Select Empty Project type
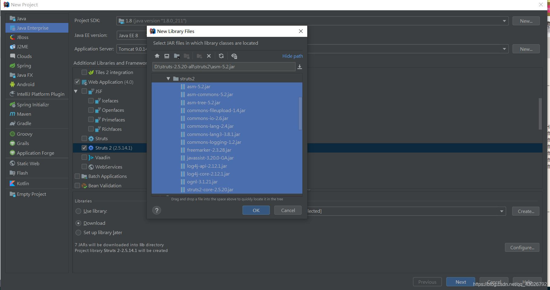 (x=37, y=194)
